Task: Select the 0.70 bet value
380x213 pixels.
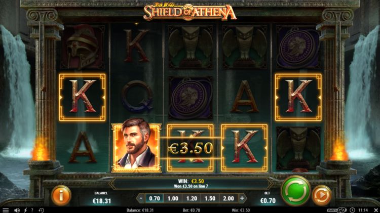Action: pyautogui.click(x=155, y=198)
